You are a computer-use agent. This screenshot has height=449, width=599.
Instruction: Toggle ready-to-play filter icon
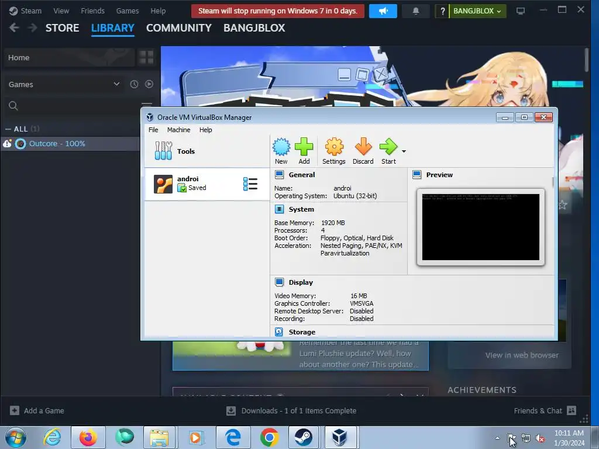tap(149, 84)
